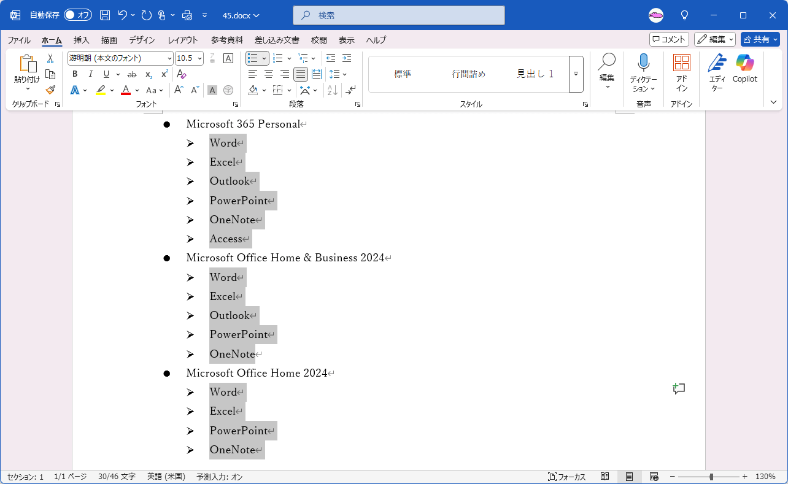Viewport: 788px width, 484px height.
Task: Open the Editor proofing pane
Action: click(x=717, y=72)
